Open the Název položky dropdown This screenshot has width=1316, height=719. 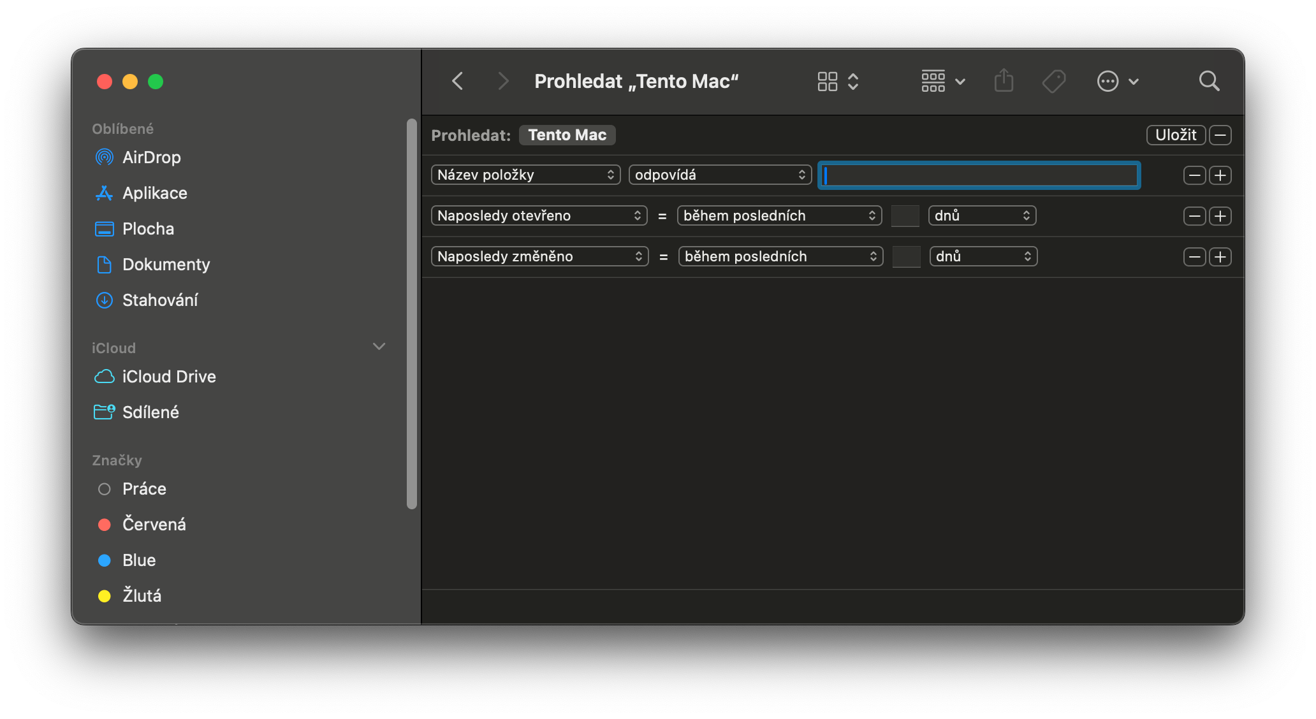(x=525, y=175)
